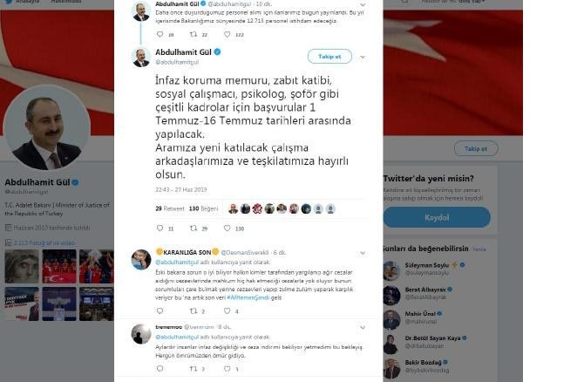Follow Abdulhamit Gül via Takip et in tweet
The height and width of the screenshot is (382, 584).
pos(329,57)
